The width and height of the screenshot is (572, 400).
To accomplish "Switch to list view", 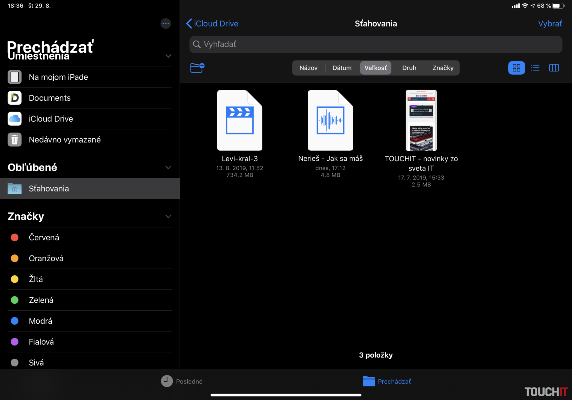I will click(535, 68).
